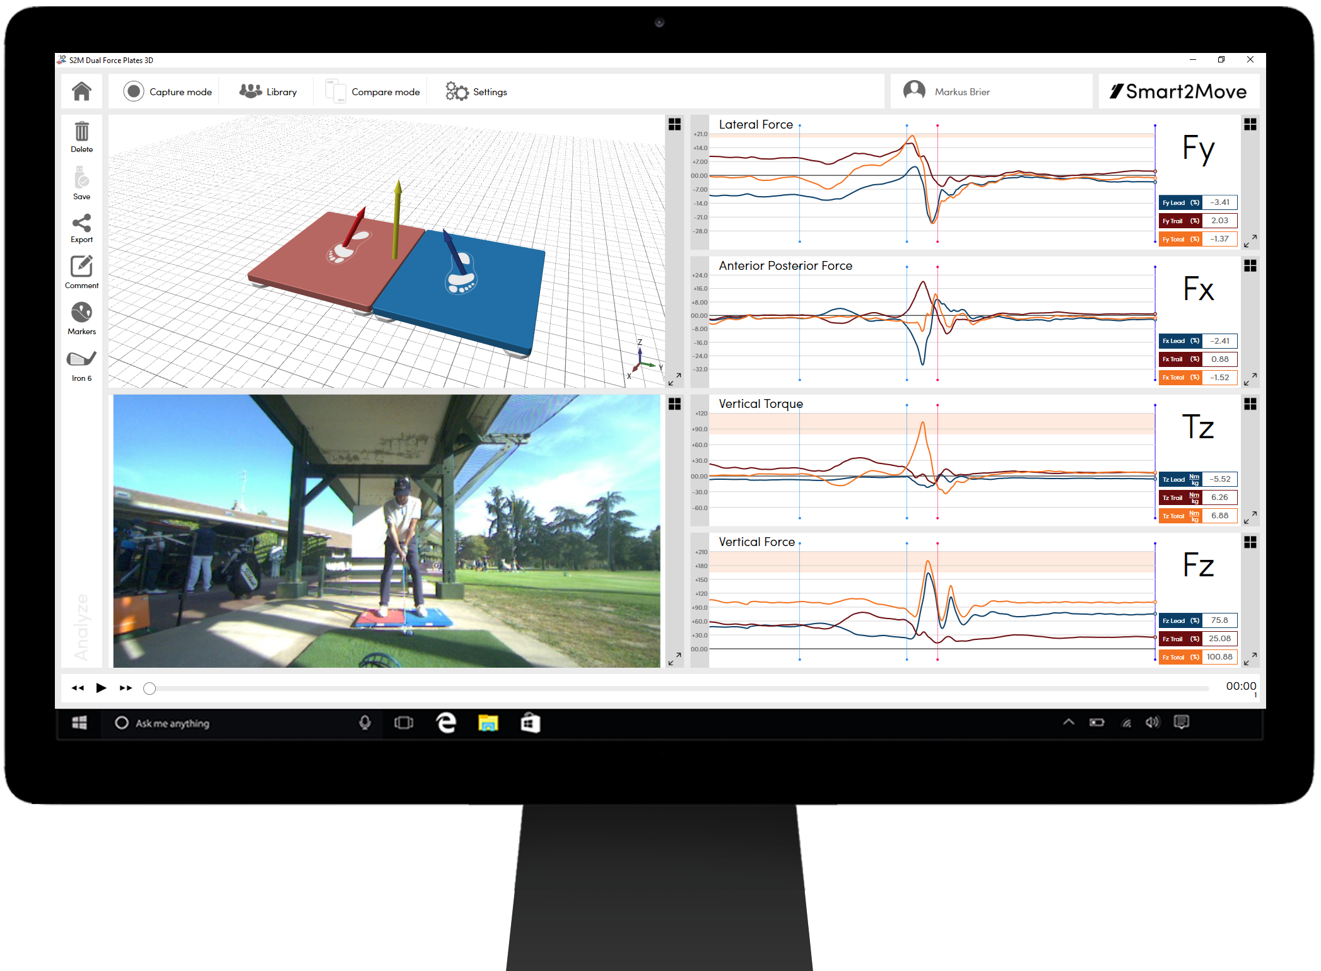Click the playback timeline slider handle
This screenshot has width=1321, height=971.
[150, 688]
